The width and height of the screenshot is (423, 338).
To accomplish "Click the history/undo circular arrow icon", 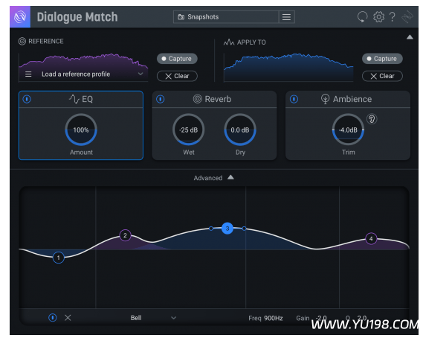I will 362,17.
